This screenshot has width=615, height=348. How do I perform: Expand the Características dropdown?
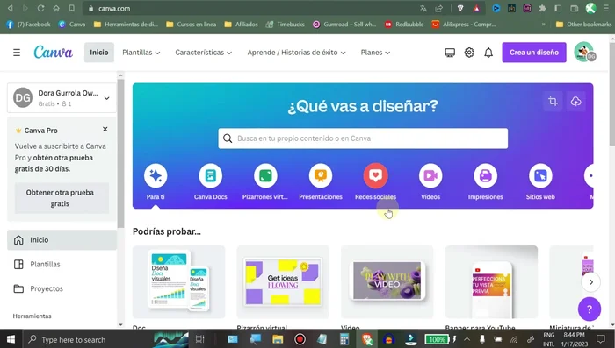(x=203, y=53)
